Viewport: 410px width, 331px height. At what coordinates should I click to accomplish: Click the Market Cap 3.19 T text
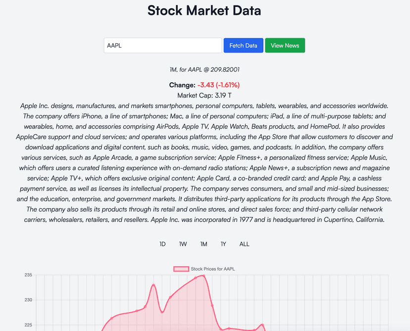205,95
